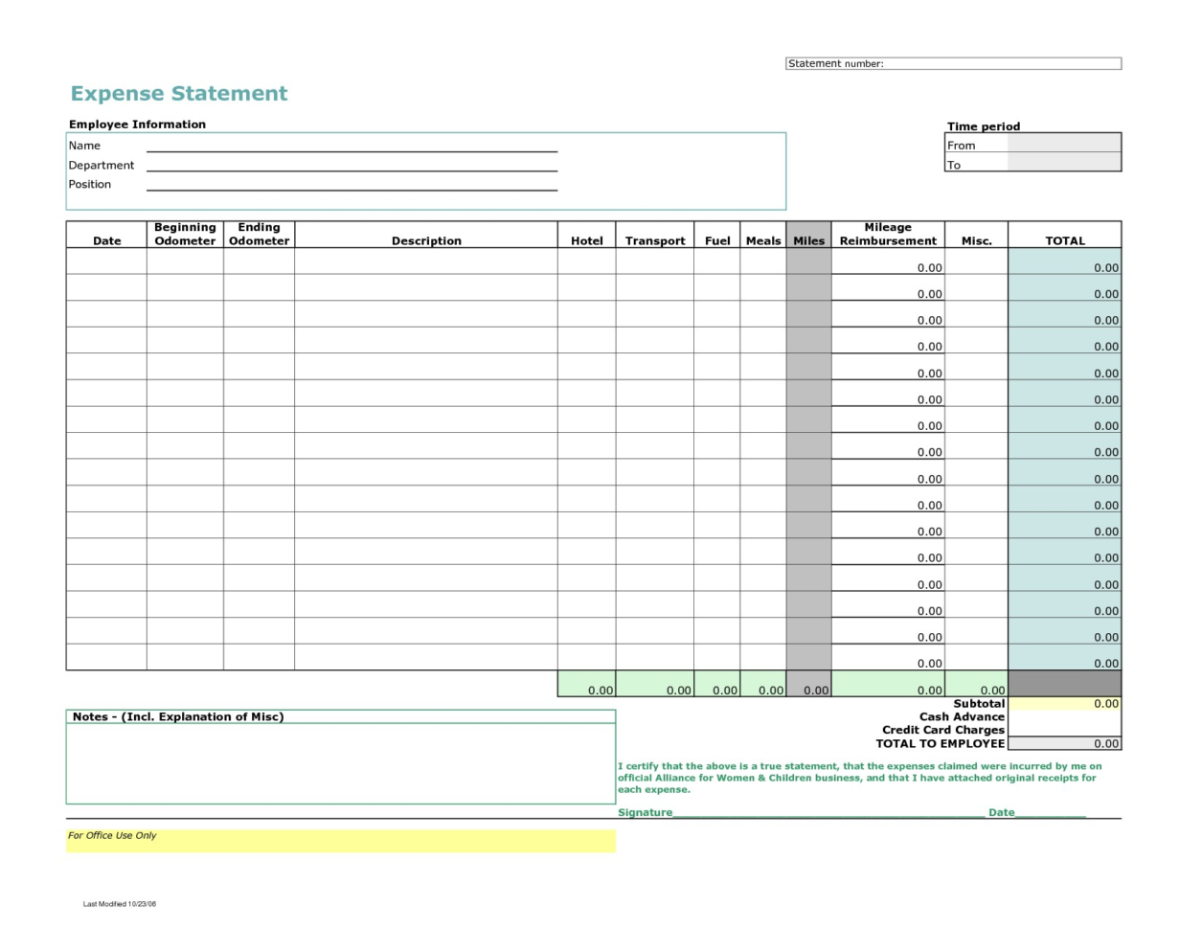
Task: Select the Subtotal value cell
Action: 1063,703
